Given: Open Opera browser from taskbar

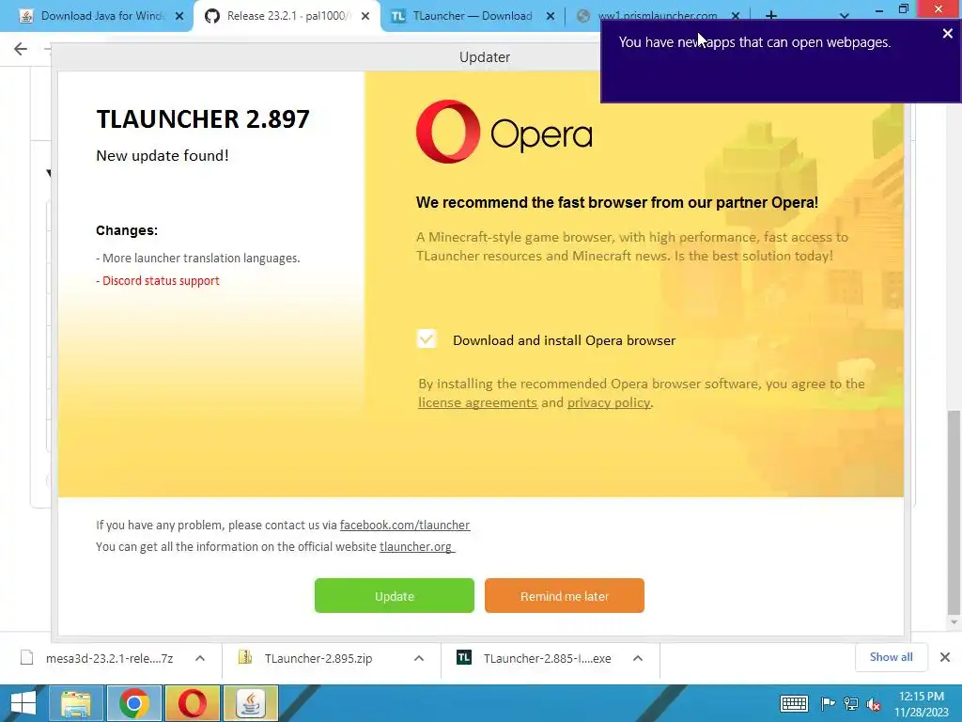Looking at the screenshot, I should [192, 703].
